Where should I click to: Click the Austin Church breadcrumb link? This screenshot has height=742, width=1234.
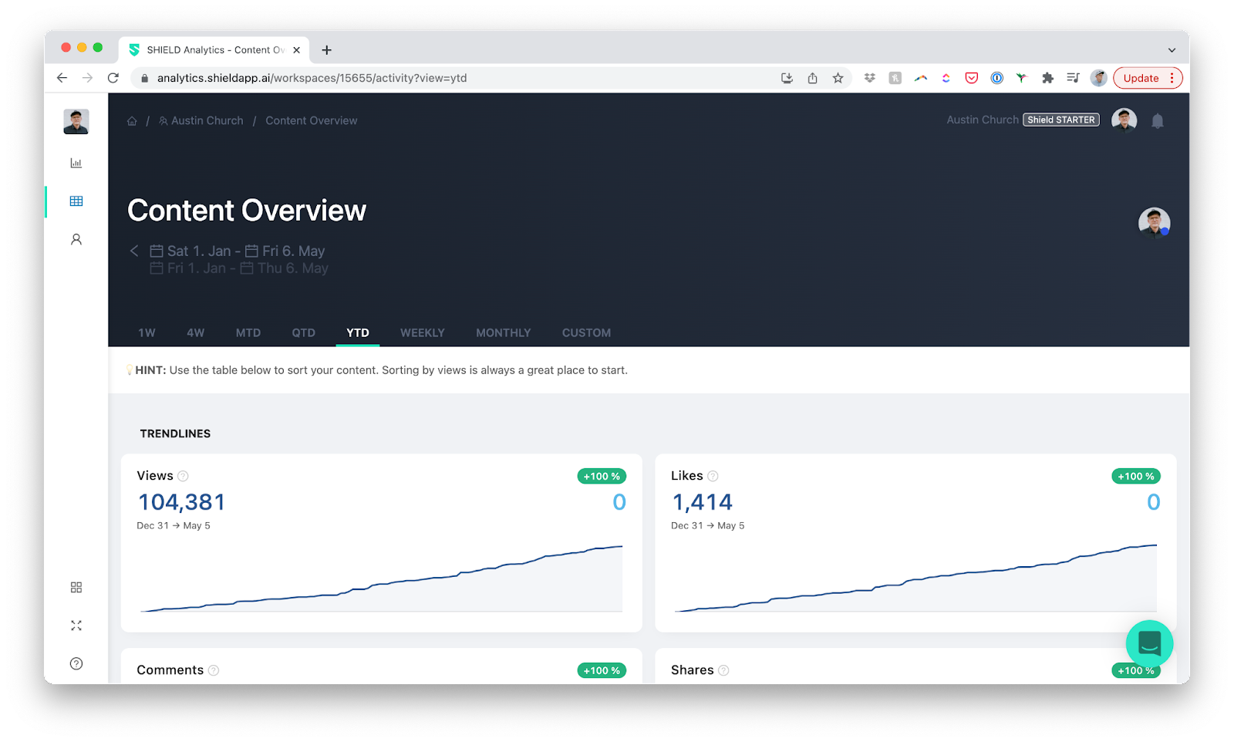201,121
